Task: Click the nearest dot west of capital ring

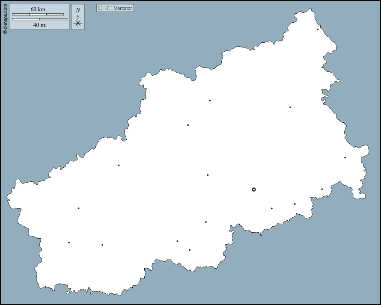Action: (208, 175)
